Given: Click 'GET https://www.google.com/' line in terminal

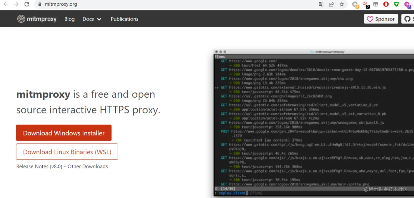Looking at the screenshot, I should 249,61.
